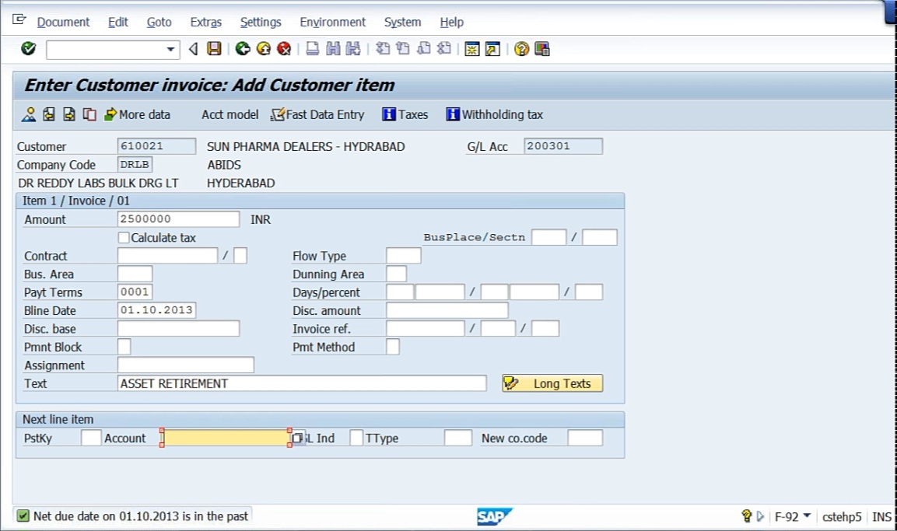897x531 pixels.
Task: Tick the Calculate tax checkbox
Action: [124, 238]
